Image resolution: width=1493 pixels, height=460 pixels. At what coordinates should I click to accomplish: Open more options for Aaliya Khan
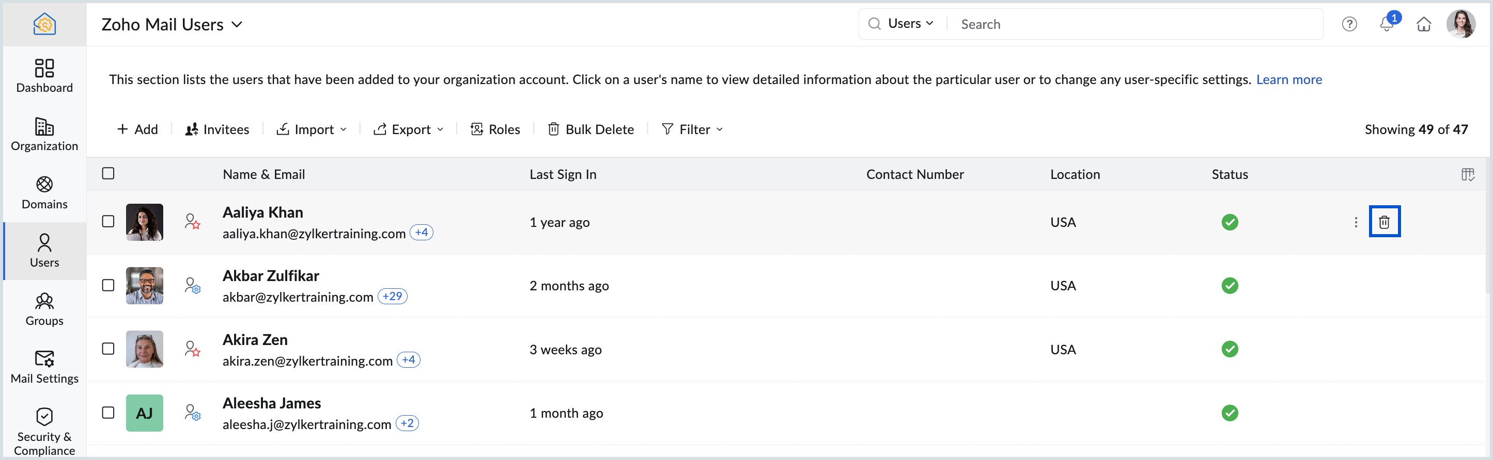click(x=1356, y=222)
